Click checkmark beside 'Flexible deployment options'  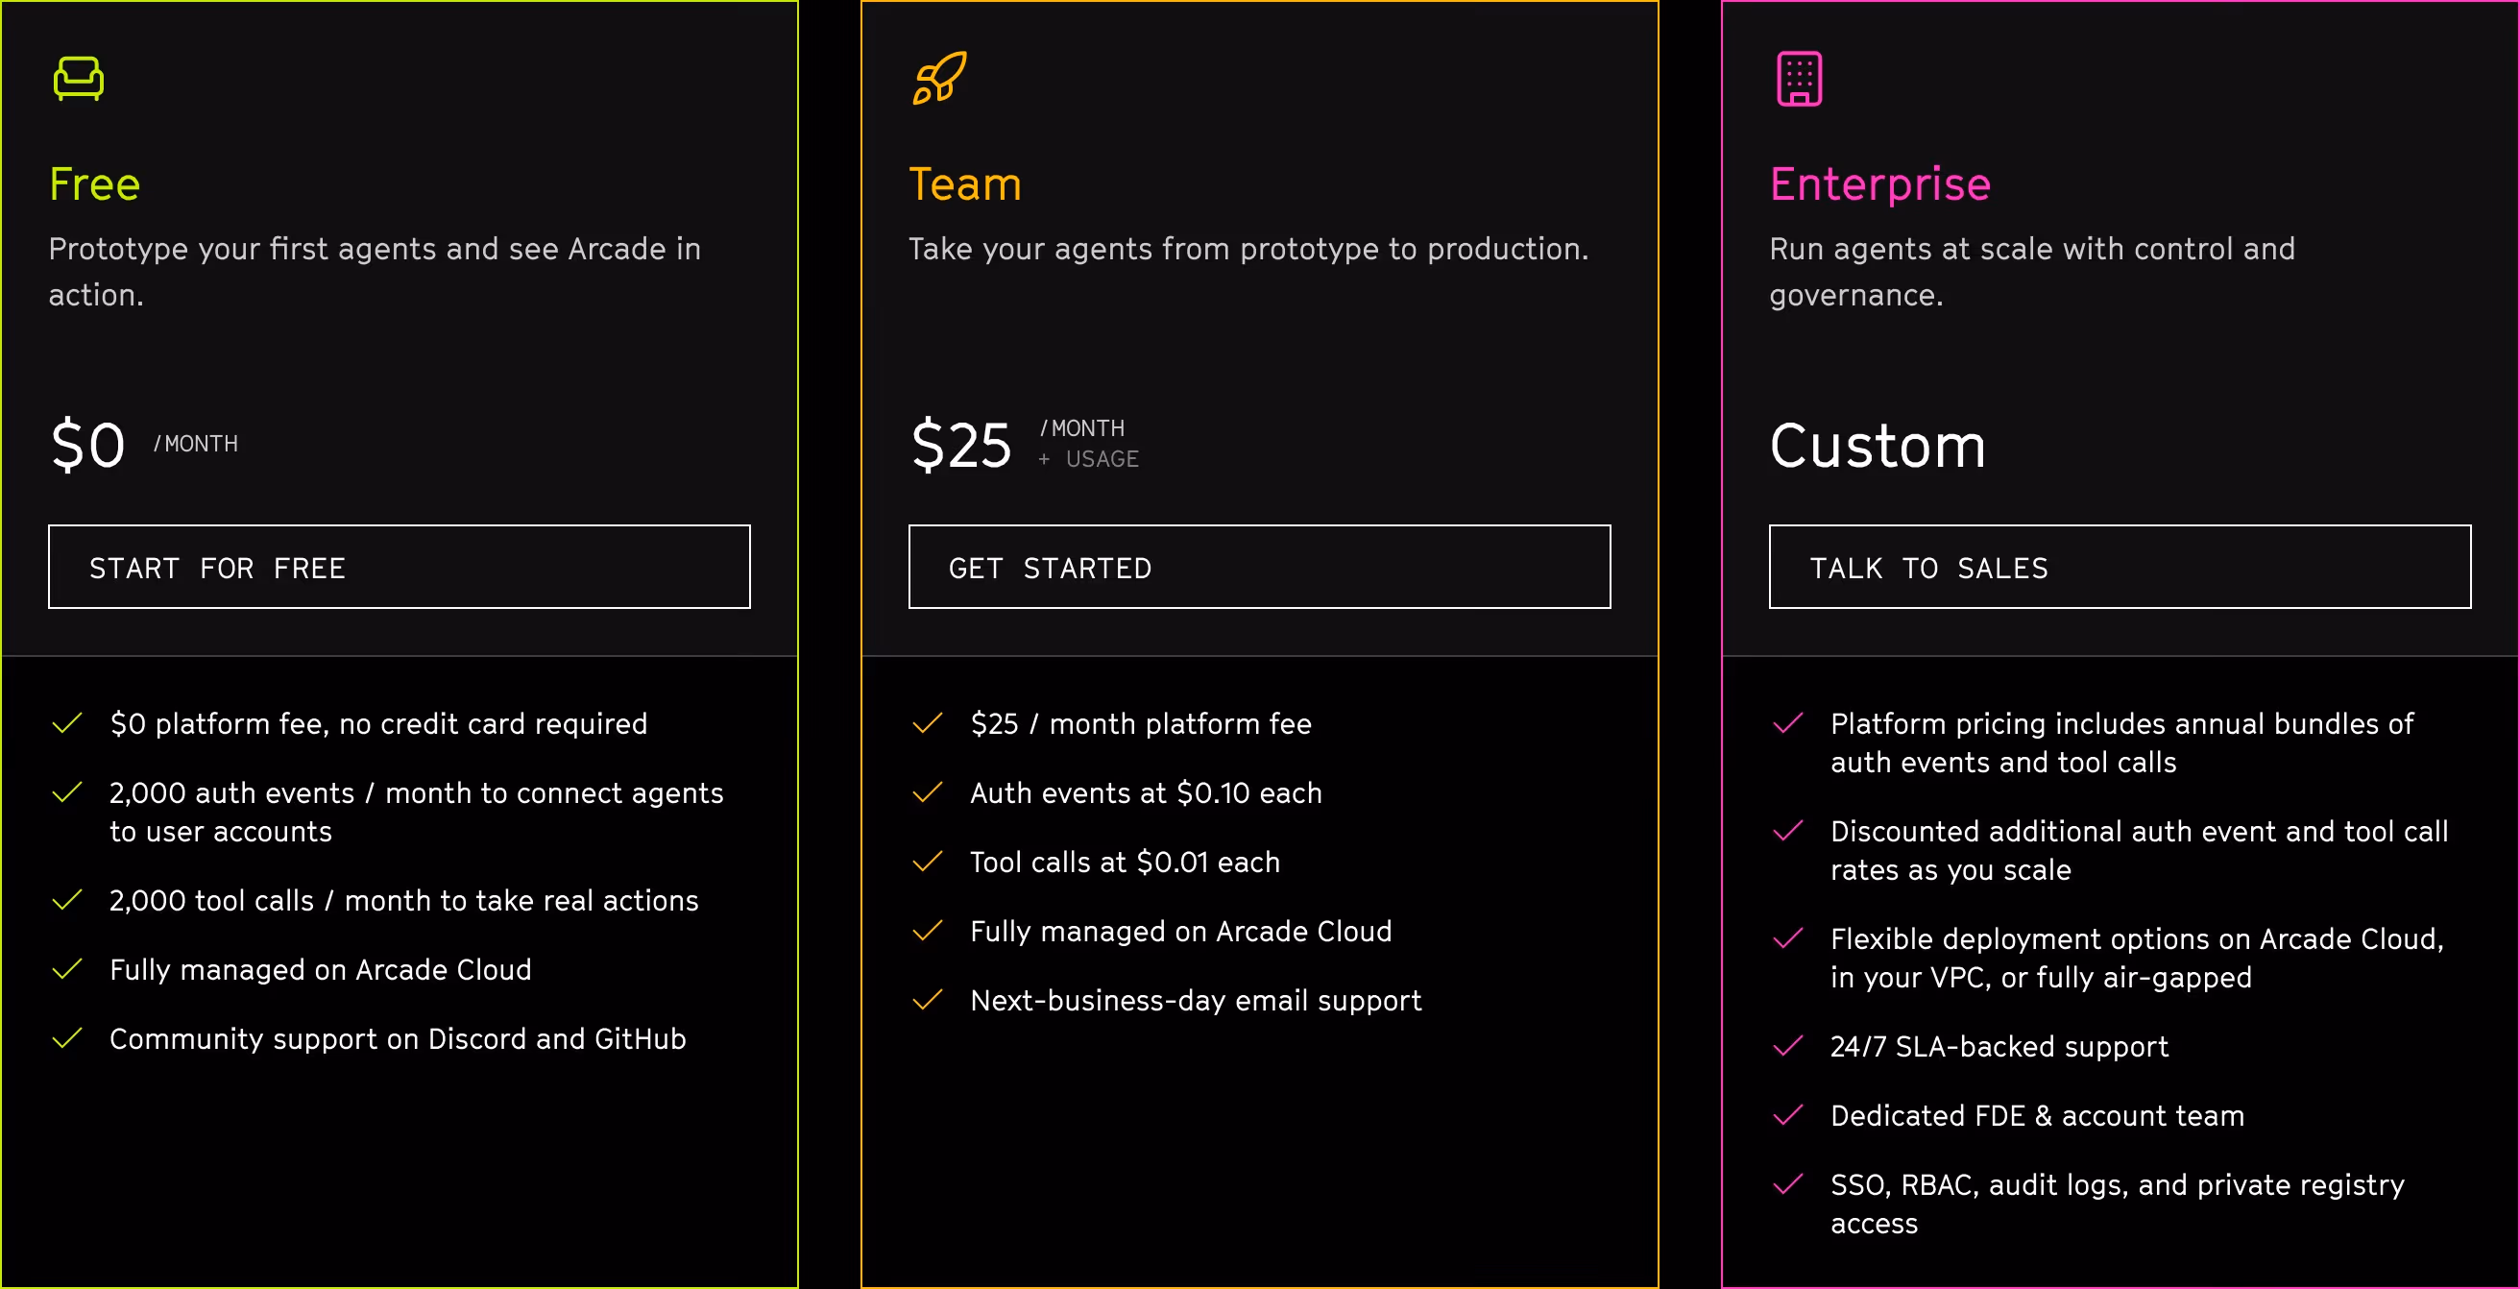(1787, 938)
